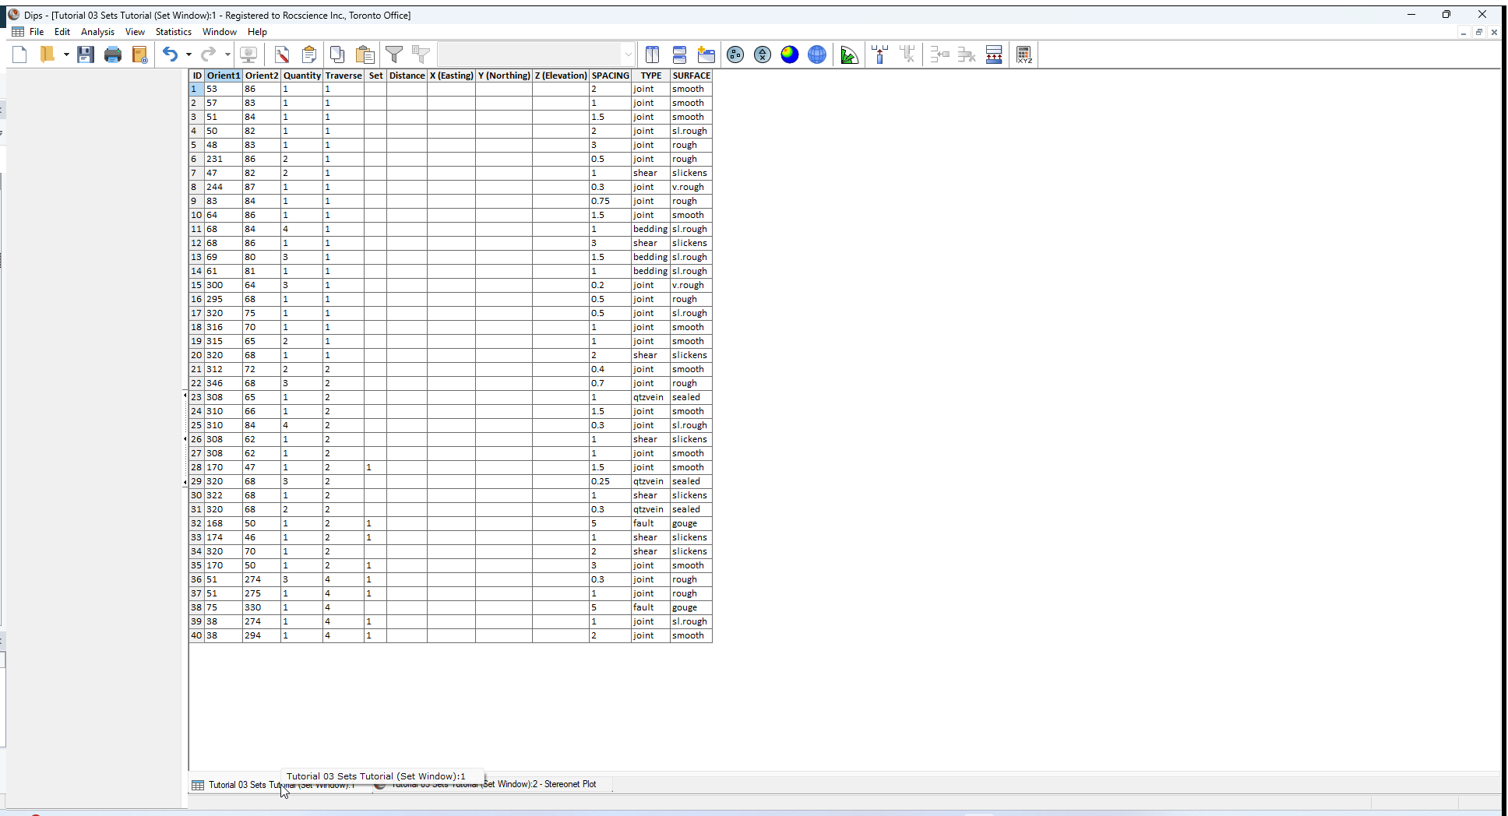
Task: Activate the Add Set tool
Action: 879,55
